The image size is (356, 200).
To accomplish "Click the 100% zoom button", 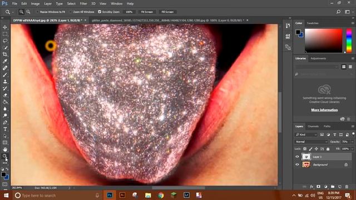I will [x=129, y=12].
